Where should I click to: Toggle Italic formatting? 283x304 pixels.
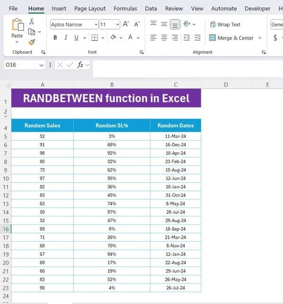click(66, 37)
